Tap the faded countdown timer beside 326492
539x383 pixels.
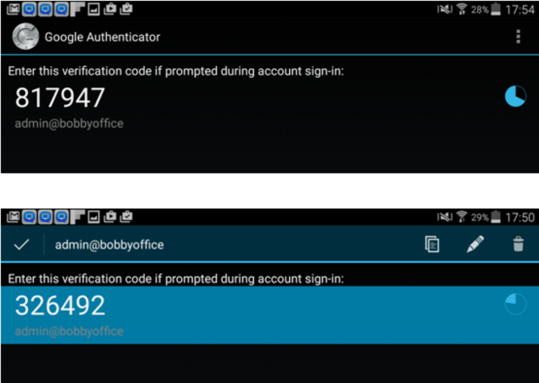(x=515, y=304)
